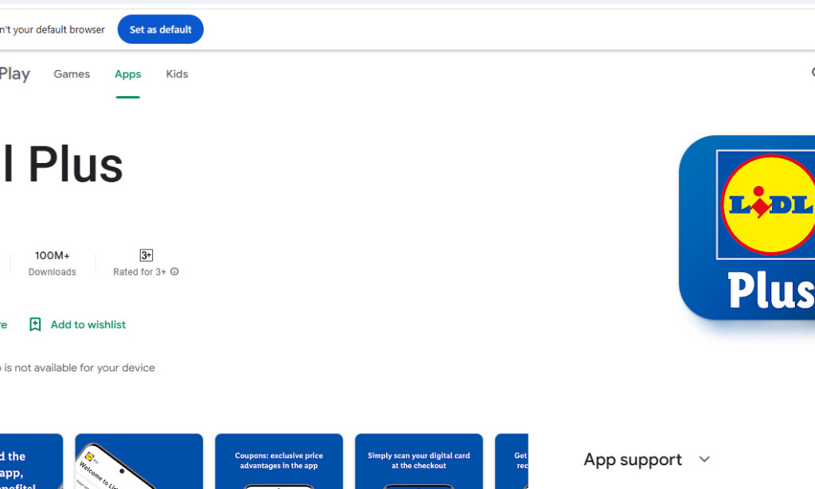
Task: Click the 3+ age rating badge
Action: click(x=146, y=255)
